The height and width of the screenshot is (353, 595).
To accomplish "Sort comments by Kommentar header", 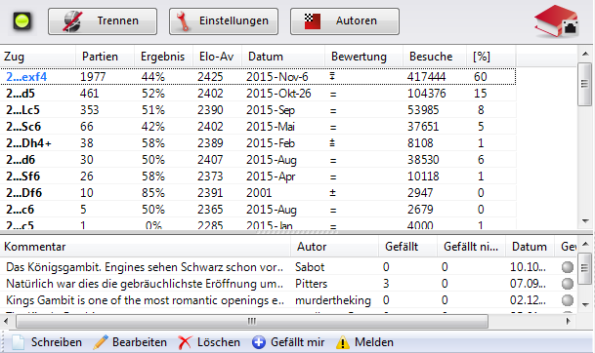I will tap(146, 247).
